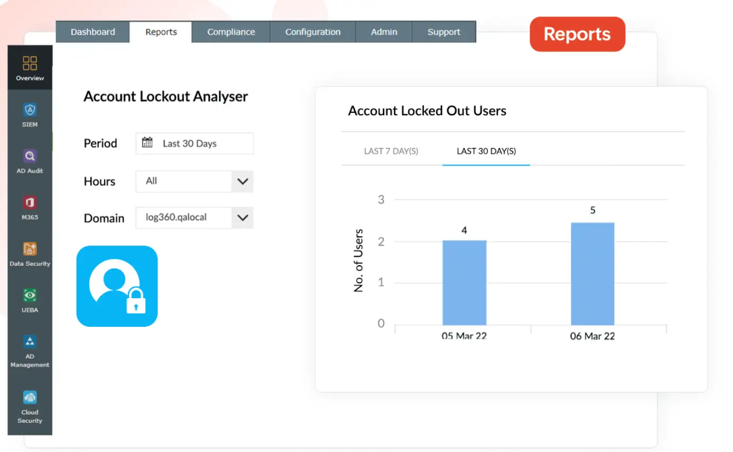Switch to the Dashboard tab
The width and height of the screenshot is (733, 452).
pos(93,32)
